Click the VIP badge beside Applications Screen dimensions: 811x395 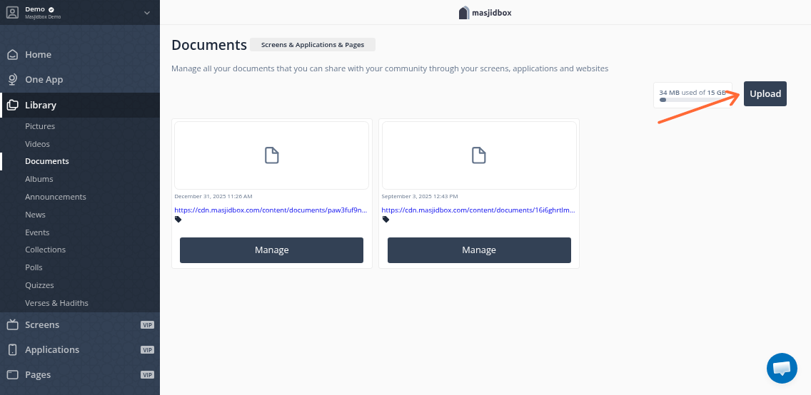point(147,350)
